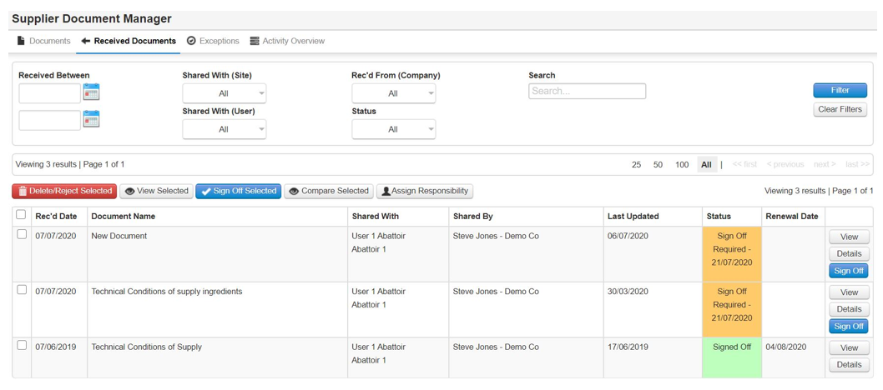Sign Off the New Document row
The height and width of the screenshot is (390, 883).
849,271
